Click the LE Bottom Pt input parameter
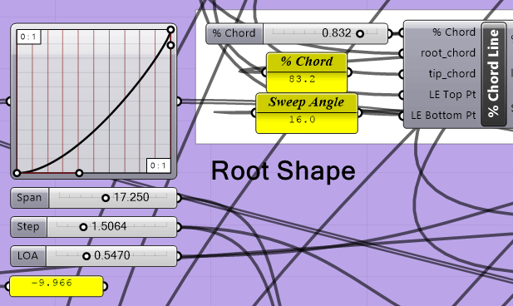Viewport: 513px width, 306px height. (443, 116)
